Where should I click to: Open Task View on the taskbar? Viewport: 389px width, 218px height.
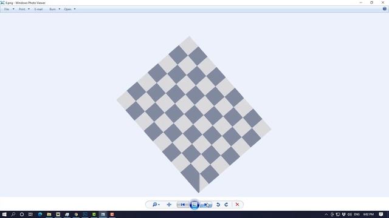(x=30, y=214)
